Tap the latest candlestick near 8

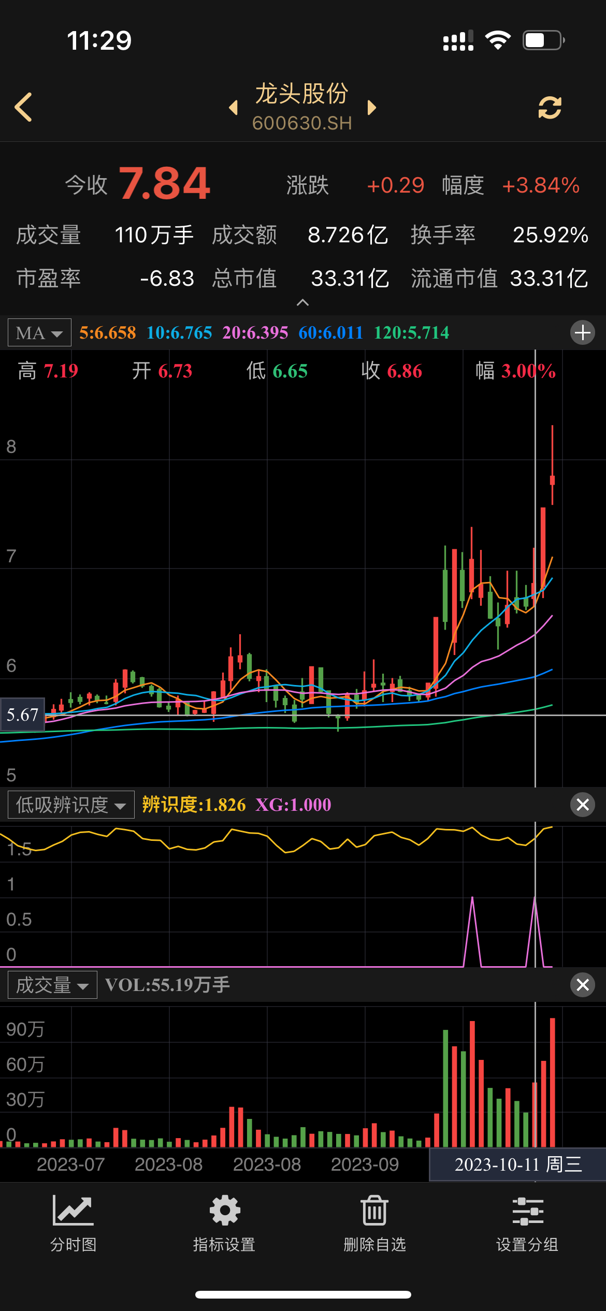[552, 479]
